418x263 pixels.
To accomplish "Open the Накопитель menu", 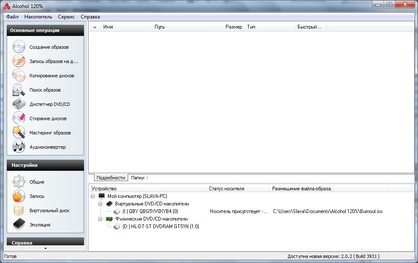I will (38, 17).
